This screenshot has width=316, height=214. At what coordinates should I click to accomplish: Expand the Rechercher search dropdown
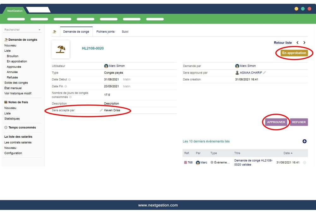39,30
